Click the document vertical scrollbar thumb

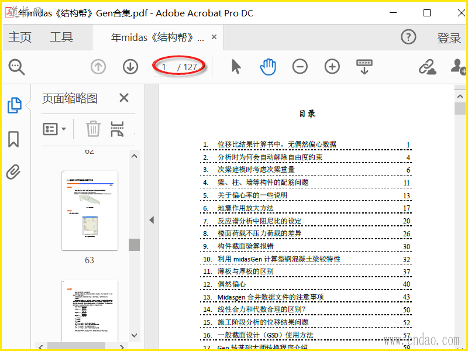[460, 108]
